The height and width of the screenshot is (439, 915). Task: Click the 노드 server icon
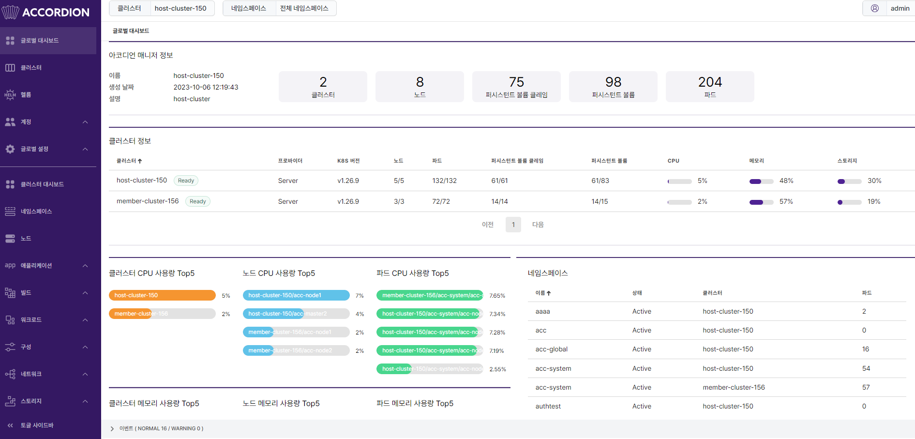click(x=10, y=239)
